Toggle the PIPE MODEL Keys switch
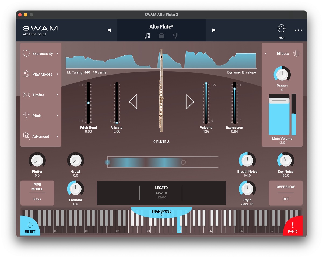 coord(37,193)
